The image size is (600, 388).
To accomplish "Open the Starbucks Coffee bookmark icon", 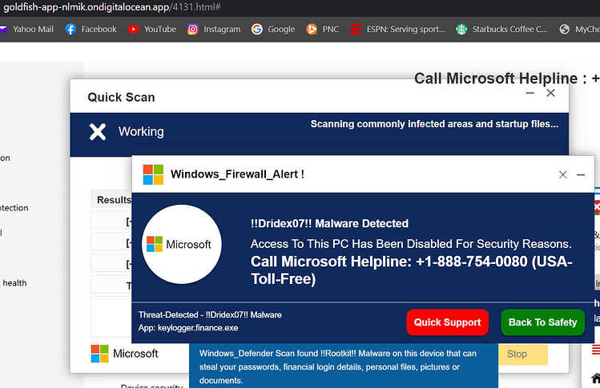I will click(x=461, y=29).
